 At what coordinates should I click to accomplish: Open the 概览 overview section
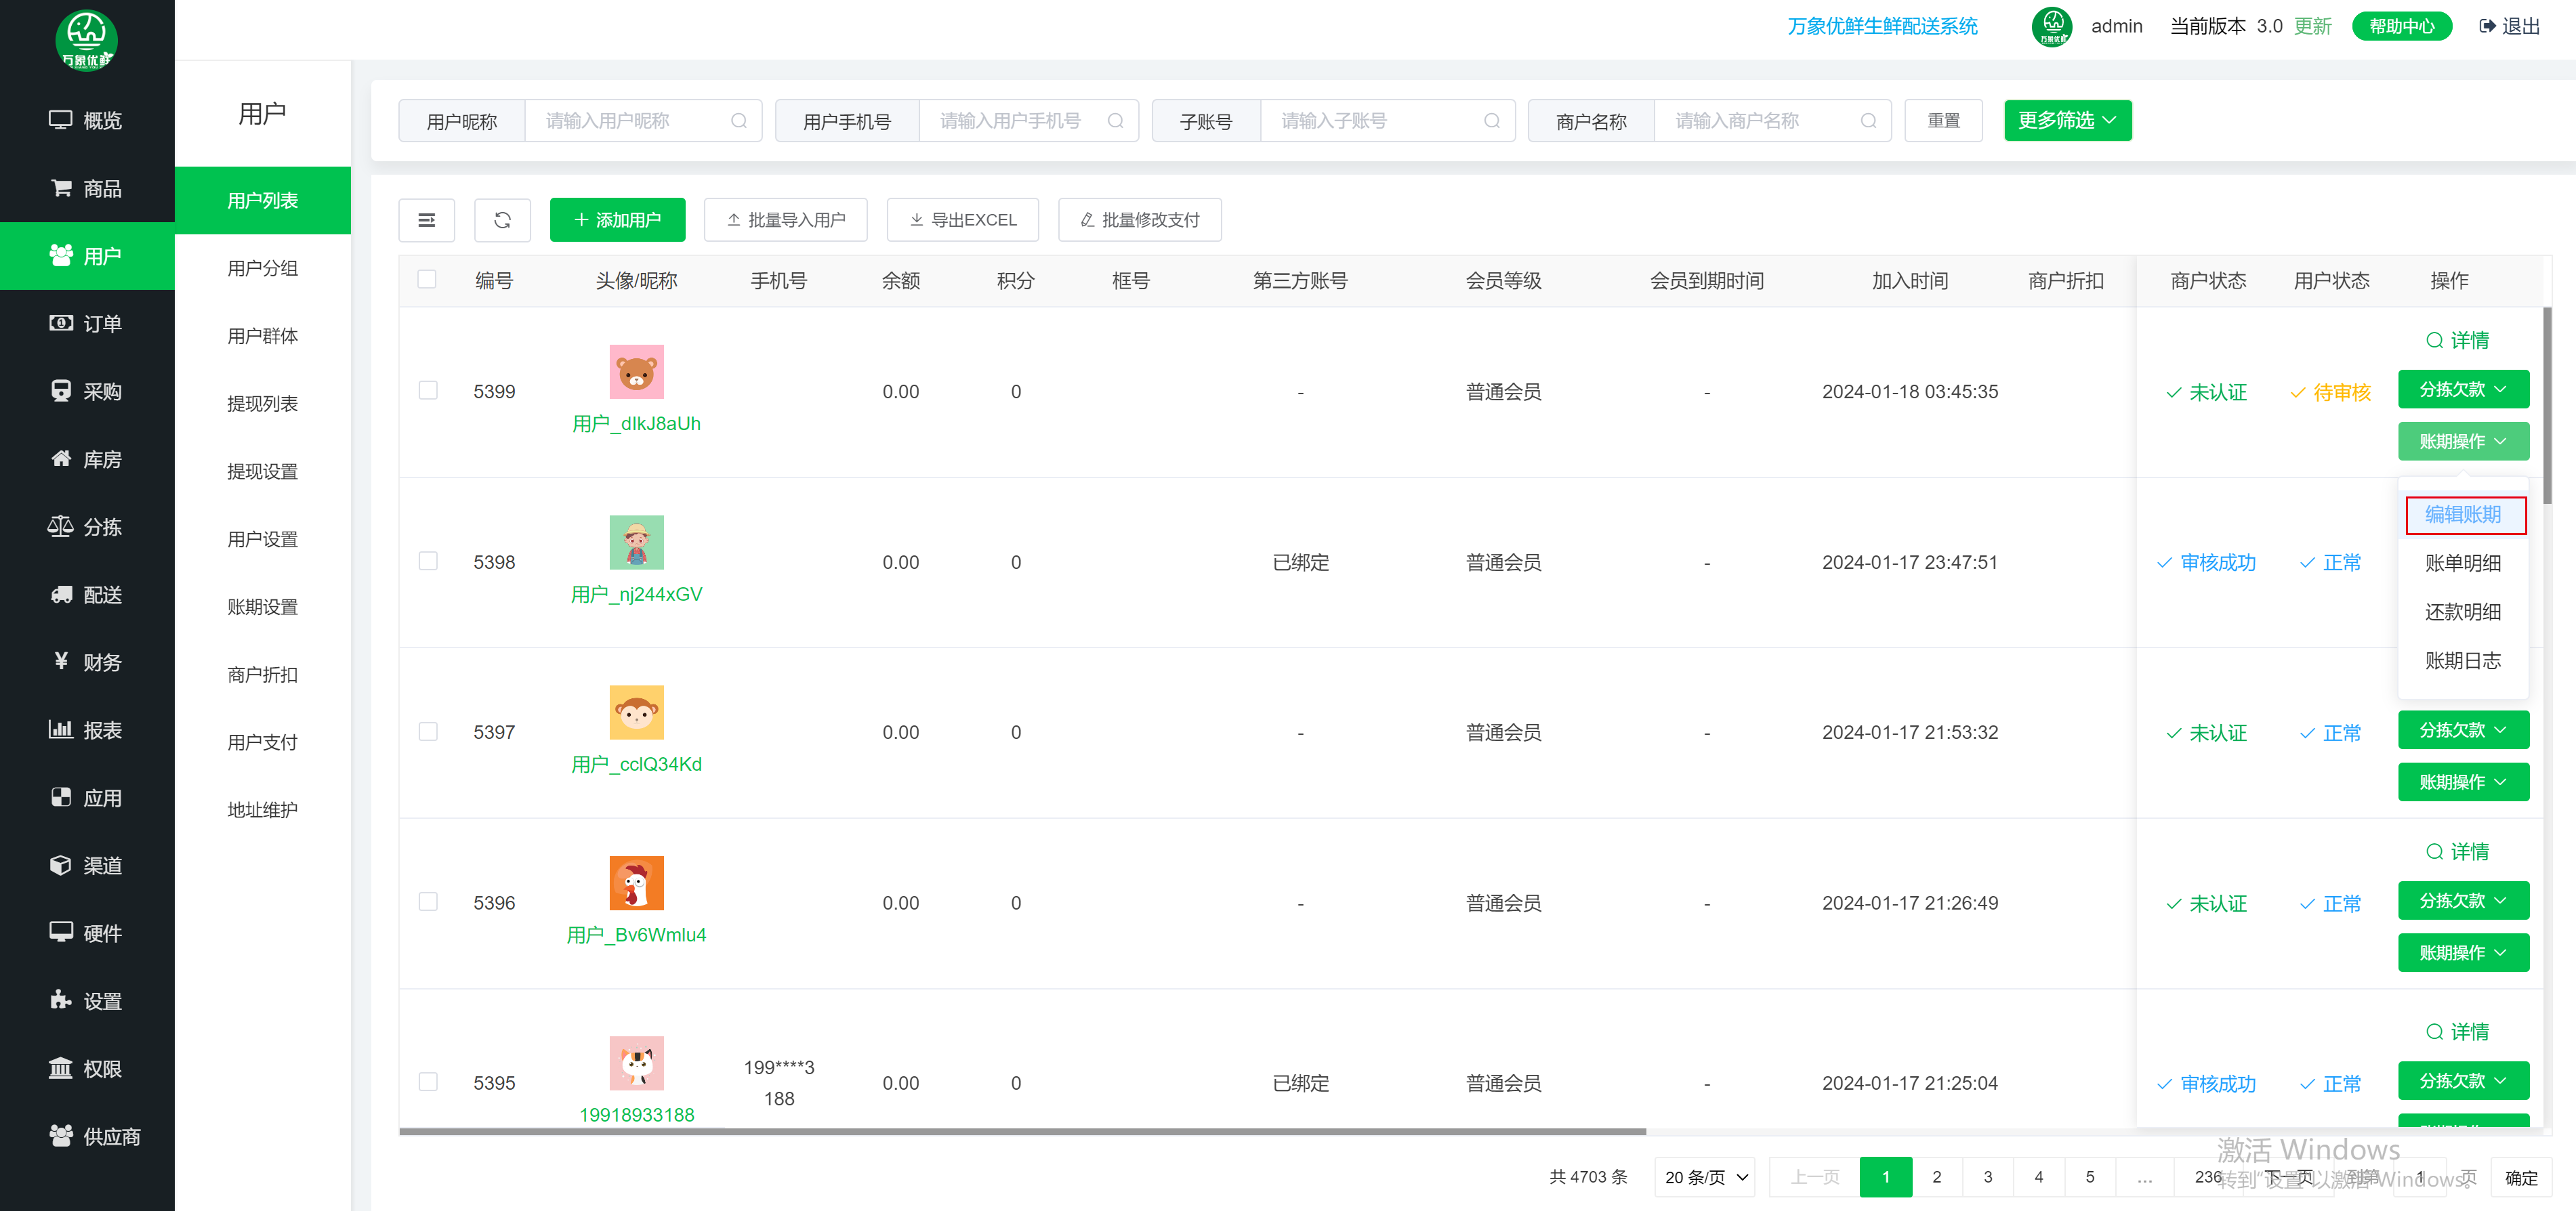pyautogui.click(x=87, y=120)
